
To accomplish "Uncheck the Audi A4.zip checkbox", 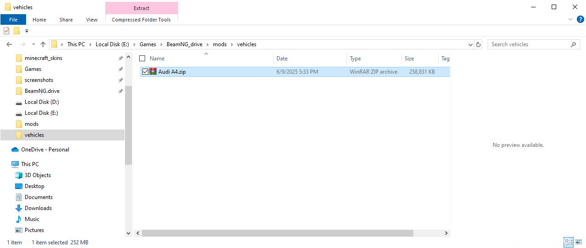I will [x=145, y=72].
